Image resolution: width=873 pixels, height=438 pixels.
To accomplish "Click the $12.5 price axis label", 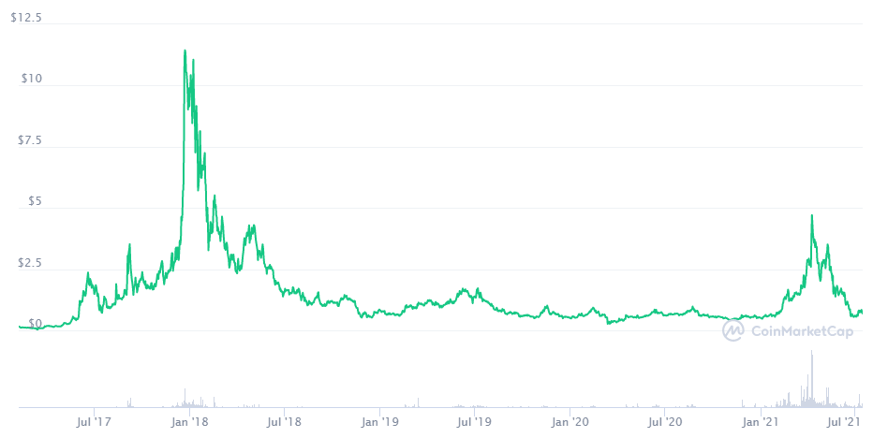I will (26, 18).
